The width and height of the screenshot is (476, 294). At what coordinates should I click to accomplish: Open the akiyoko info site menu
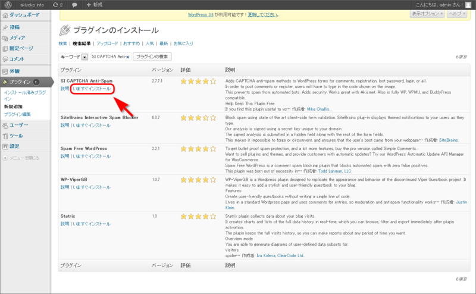pyautogui.click(x=32, y=5)
